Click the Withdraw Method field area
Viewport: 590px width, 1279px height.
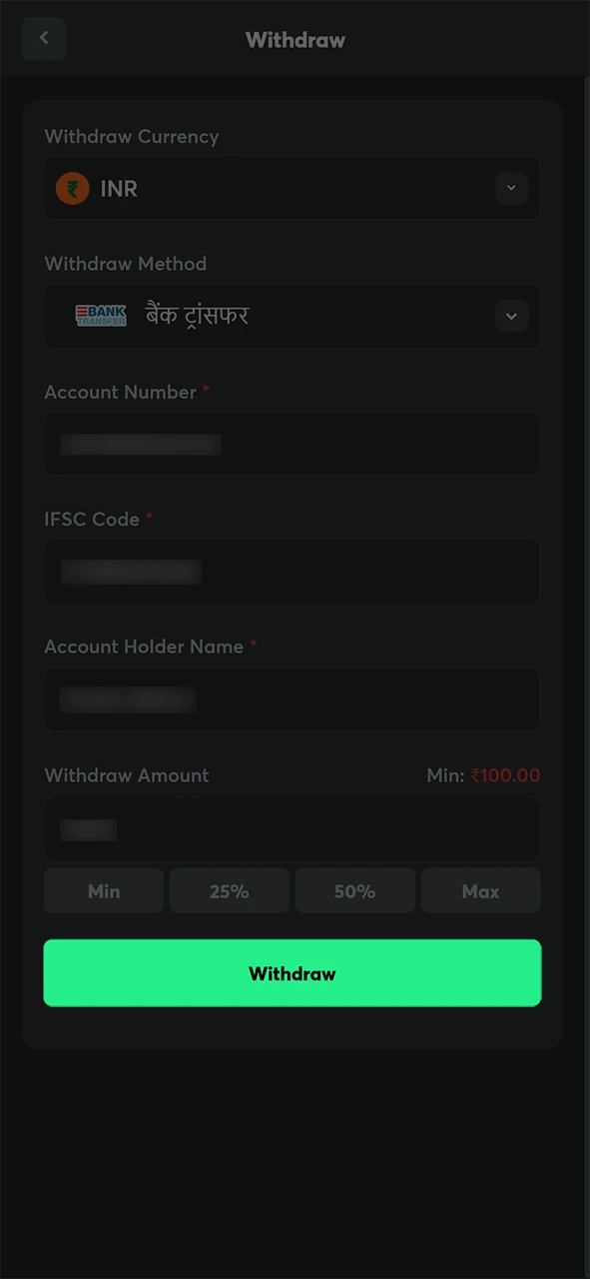(292, 316)
